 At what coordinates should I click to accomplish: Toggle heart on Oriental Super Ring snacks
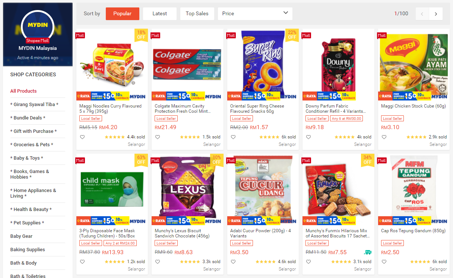[233, 137]
